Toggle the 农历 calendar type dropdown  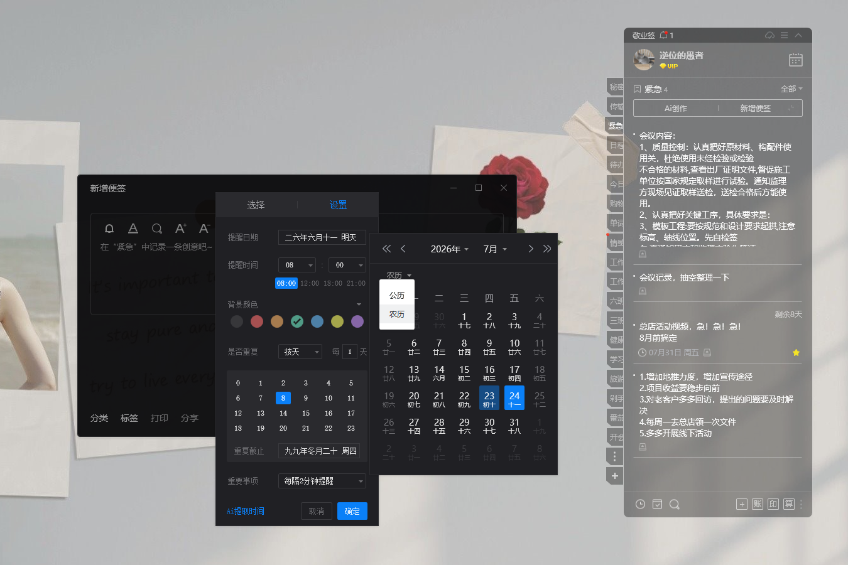[x=399, y=275]
